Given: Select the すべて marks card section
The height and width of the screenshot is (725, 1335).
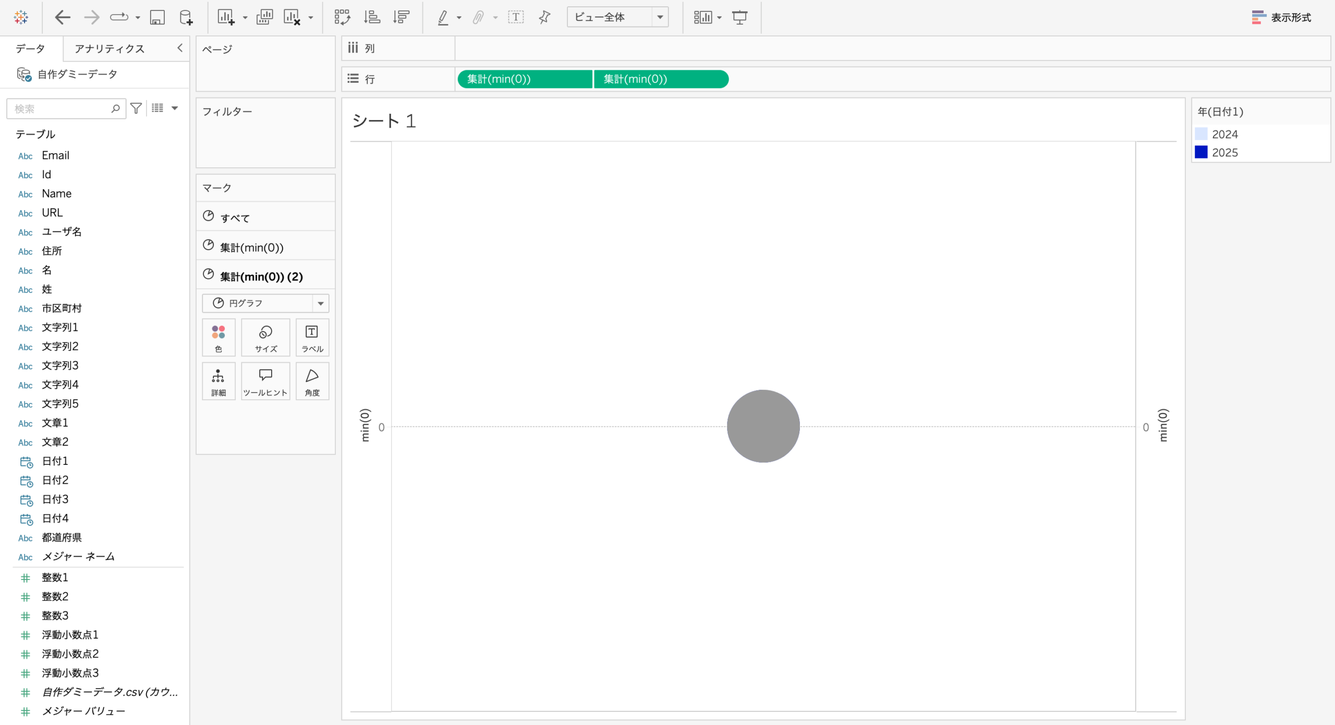Looking at the screenshot, I should (235, 218).
